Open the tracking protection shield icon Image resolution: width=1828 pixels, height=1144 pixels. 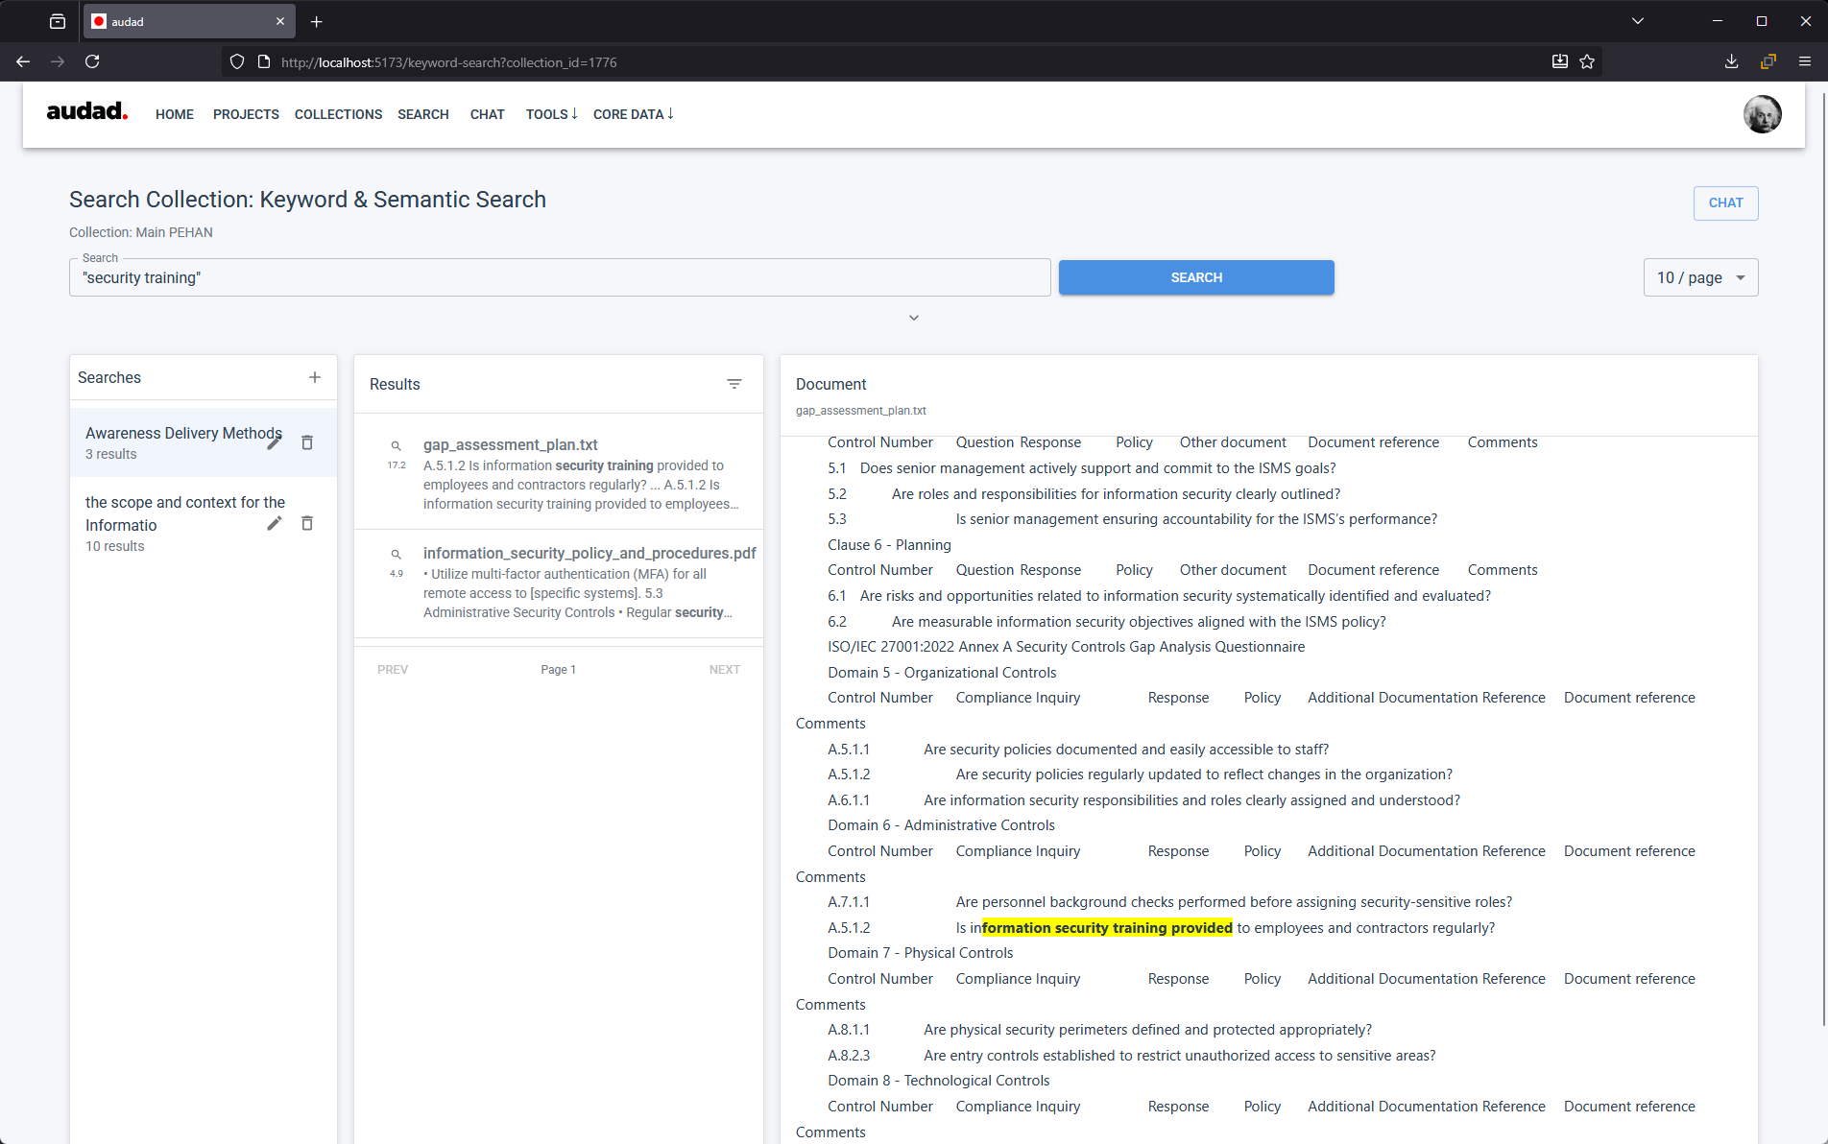236,61
